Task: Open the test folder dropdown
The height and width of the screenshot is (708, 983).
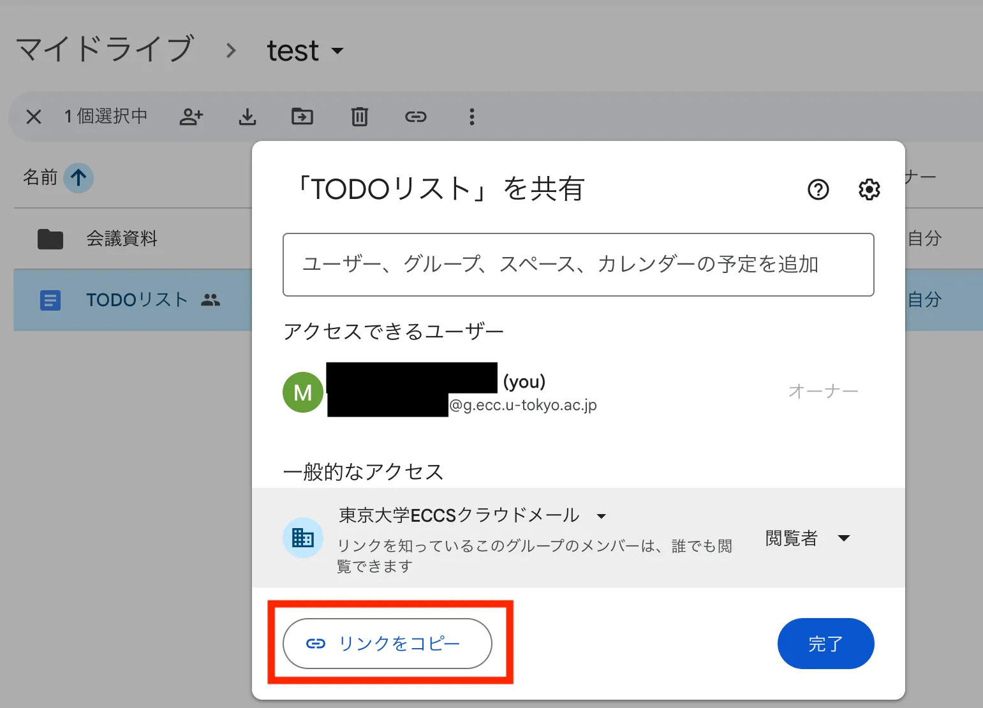Action: (338, 50)
